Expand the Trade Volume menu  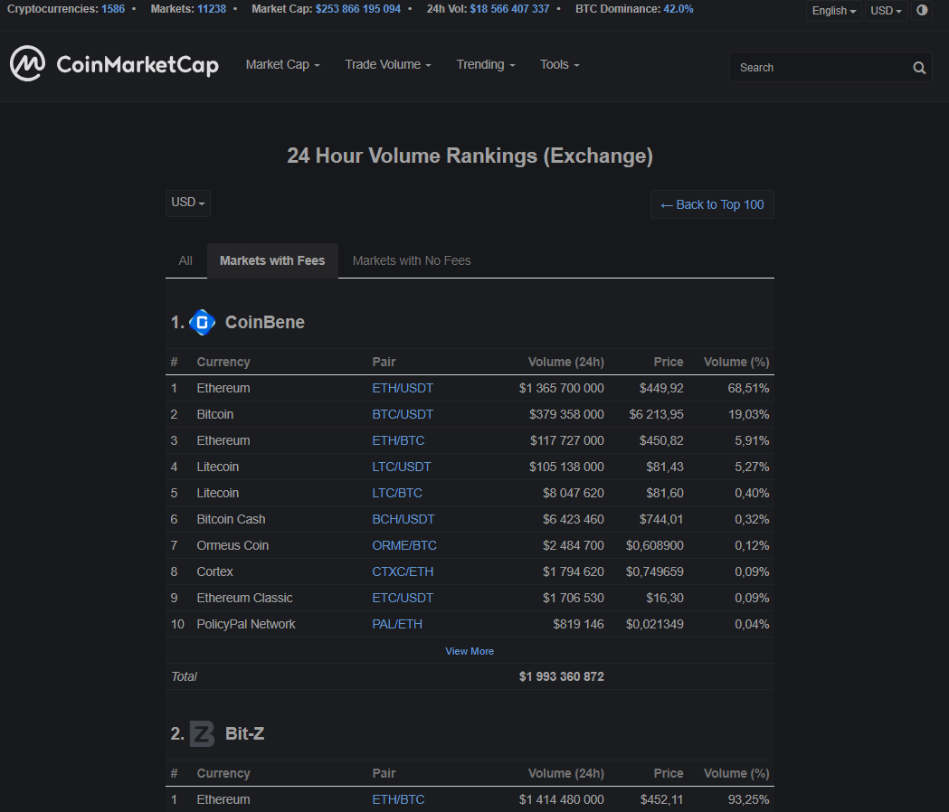point(387,64)
